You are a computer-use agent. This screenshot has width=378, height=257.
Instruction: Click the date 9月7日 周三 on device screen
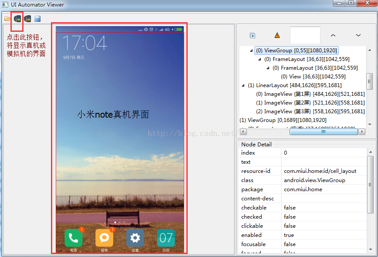tap(74, 57)
